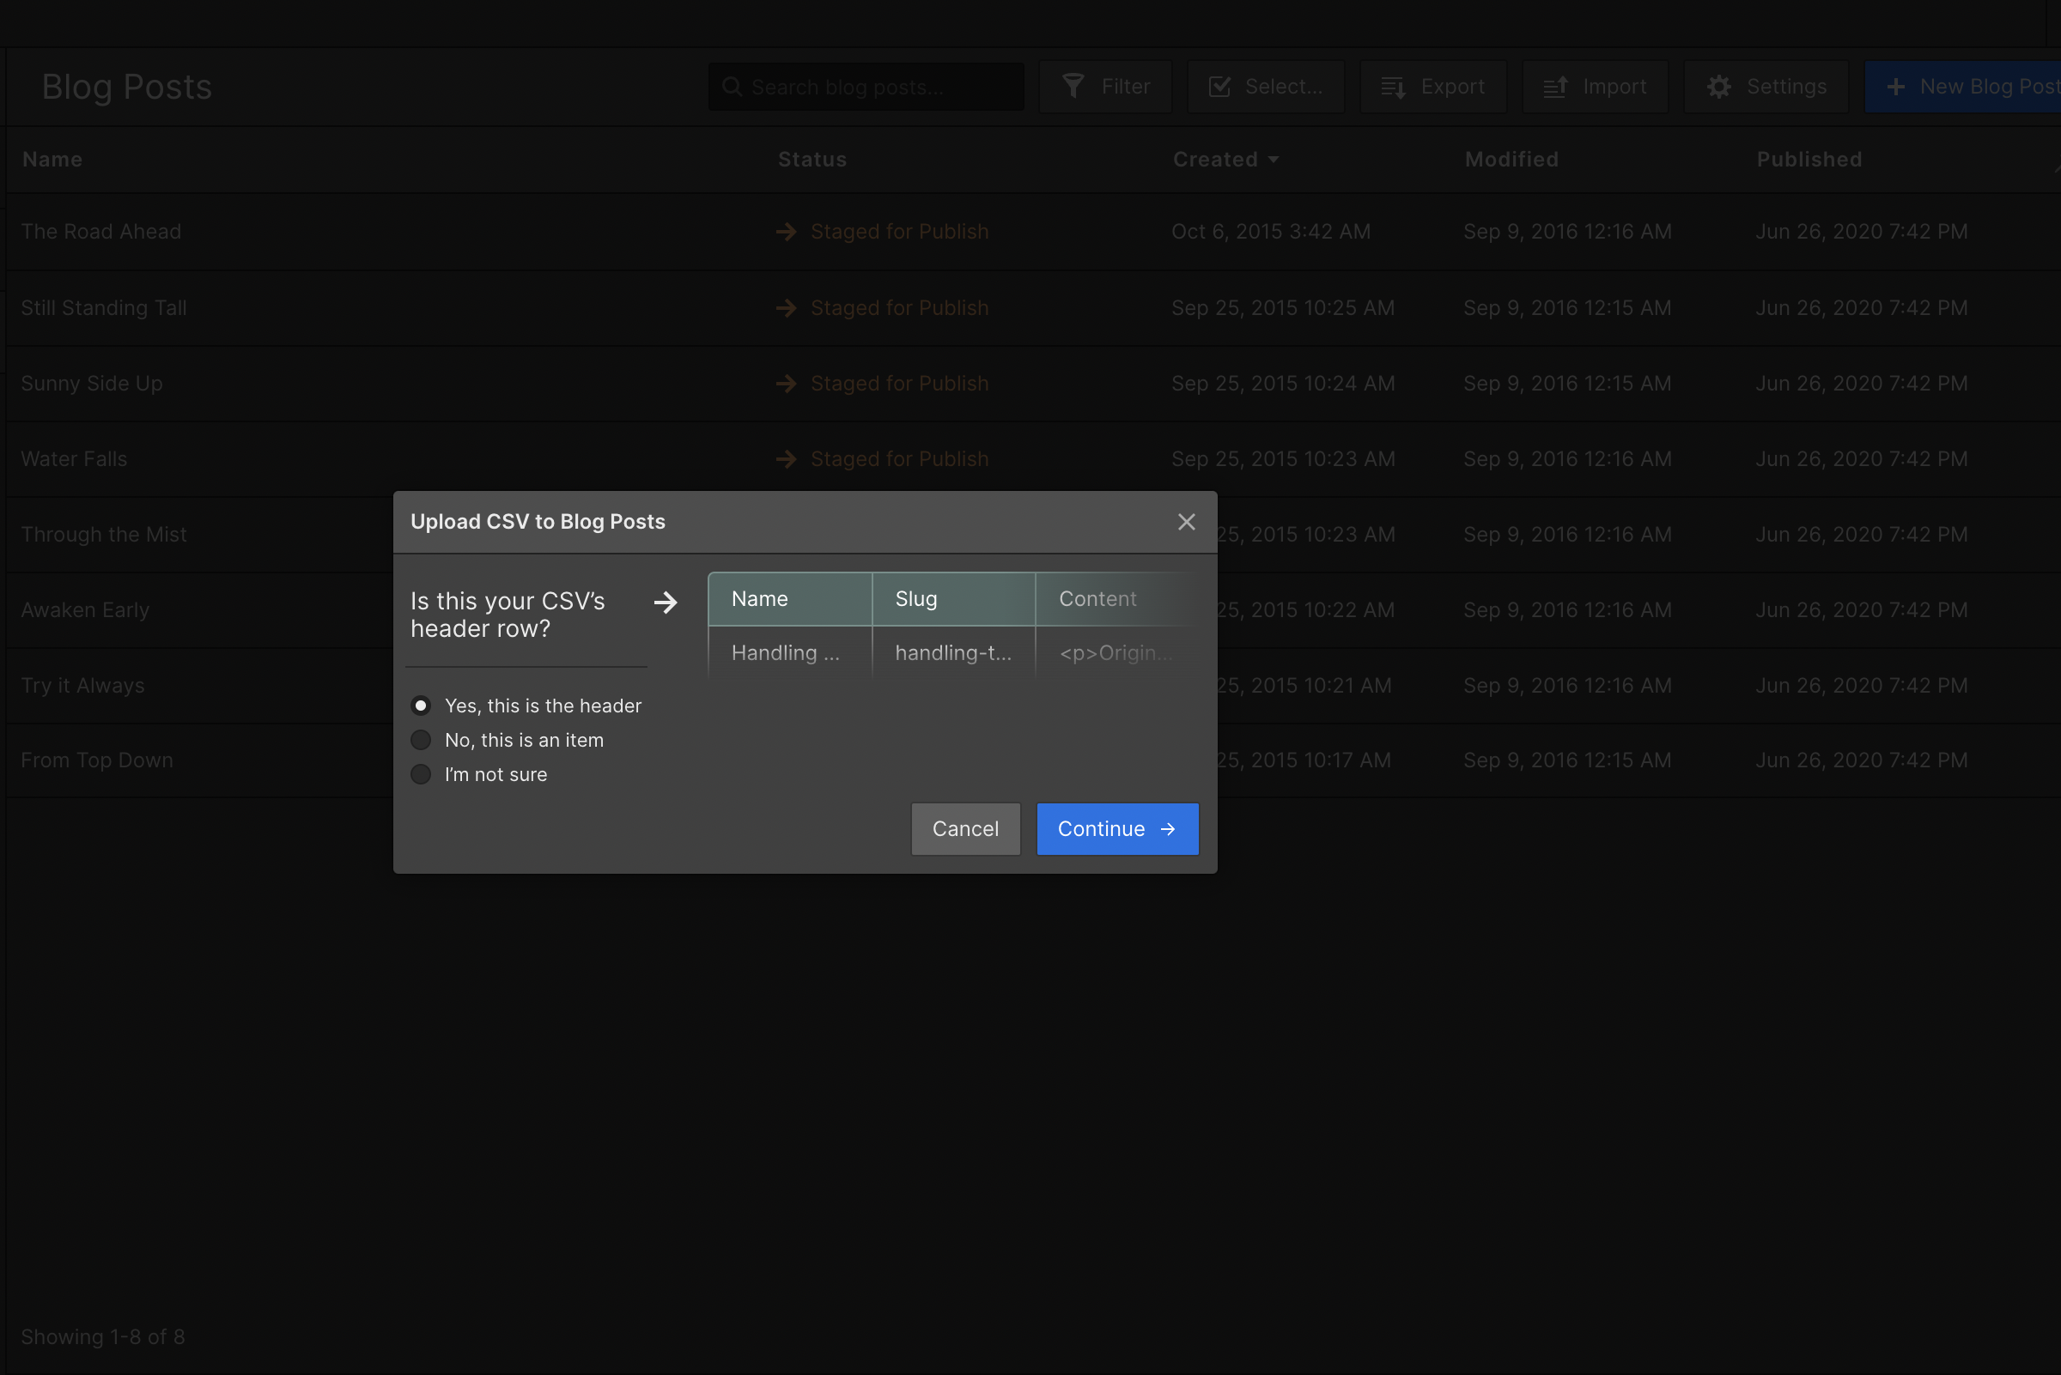2061x1375 pixels.
Task: Click the Content header in CSV preview
Action: [1097, 599]
